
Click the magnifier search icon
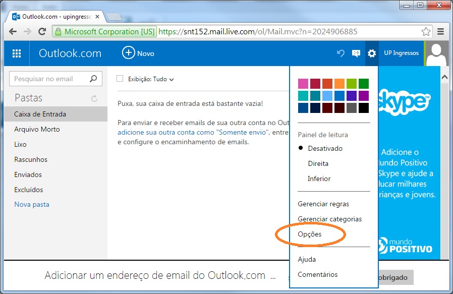pos(93,79)
